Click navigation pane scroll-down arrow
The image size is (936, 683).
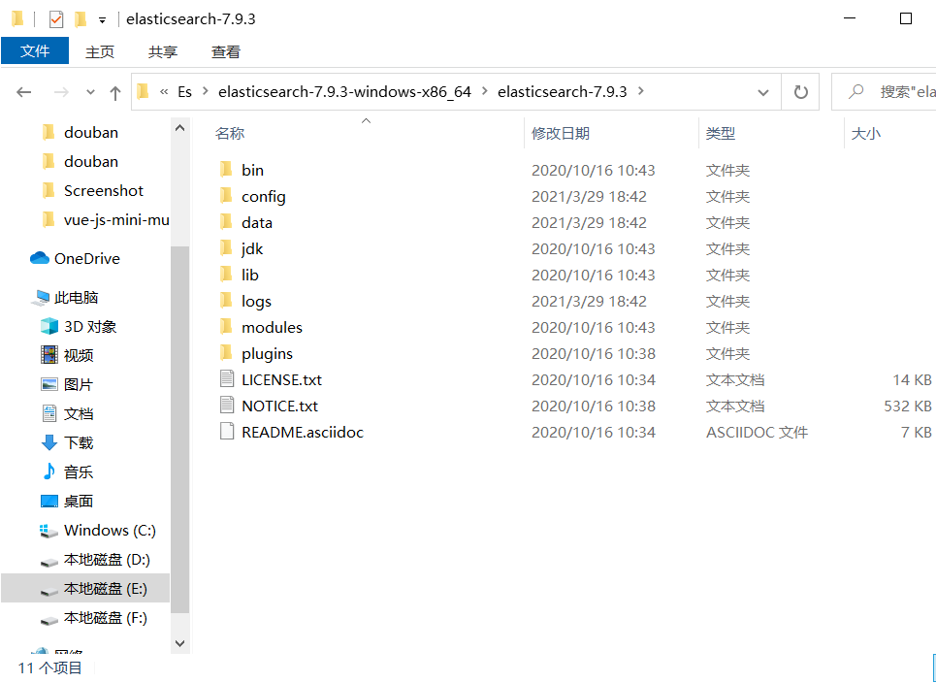(179, 643)
